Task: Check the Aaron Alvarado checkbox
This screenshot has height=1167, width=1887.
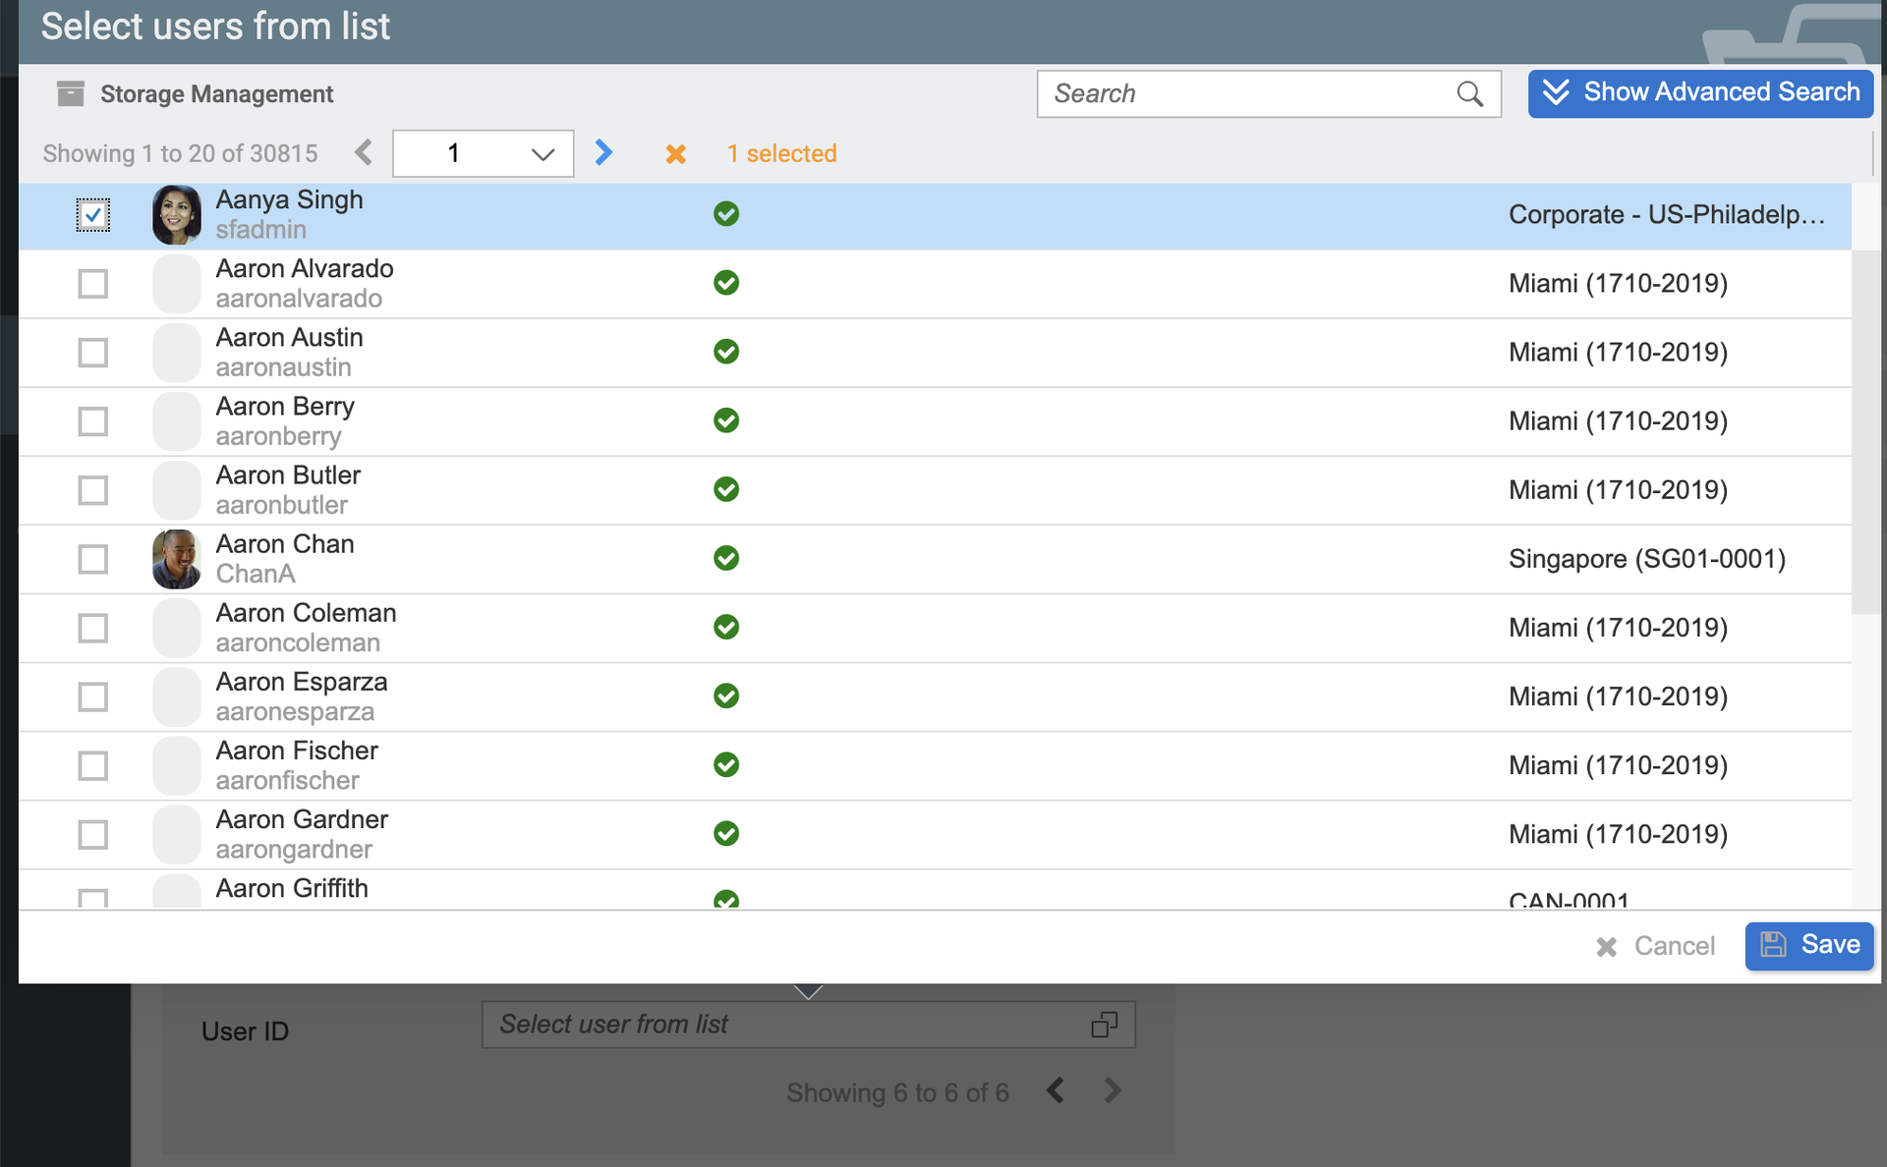Action: (93, 284)
